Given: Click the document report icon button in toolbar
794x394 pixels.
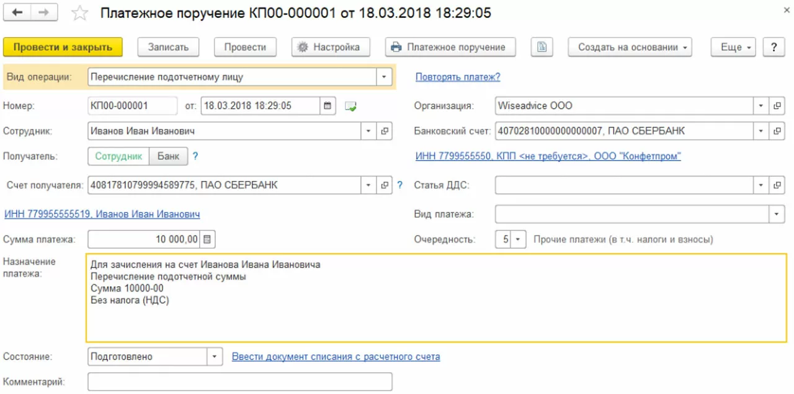Looking at the screenshot, I should click(542, 47).
